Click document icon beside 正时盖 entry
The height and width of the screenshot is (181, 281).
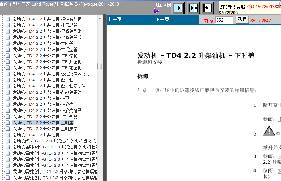pyautogui.click(x=8, y=123)
